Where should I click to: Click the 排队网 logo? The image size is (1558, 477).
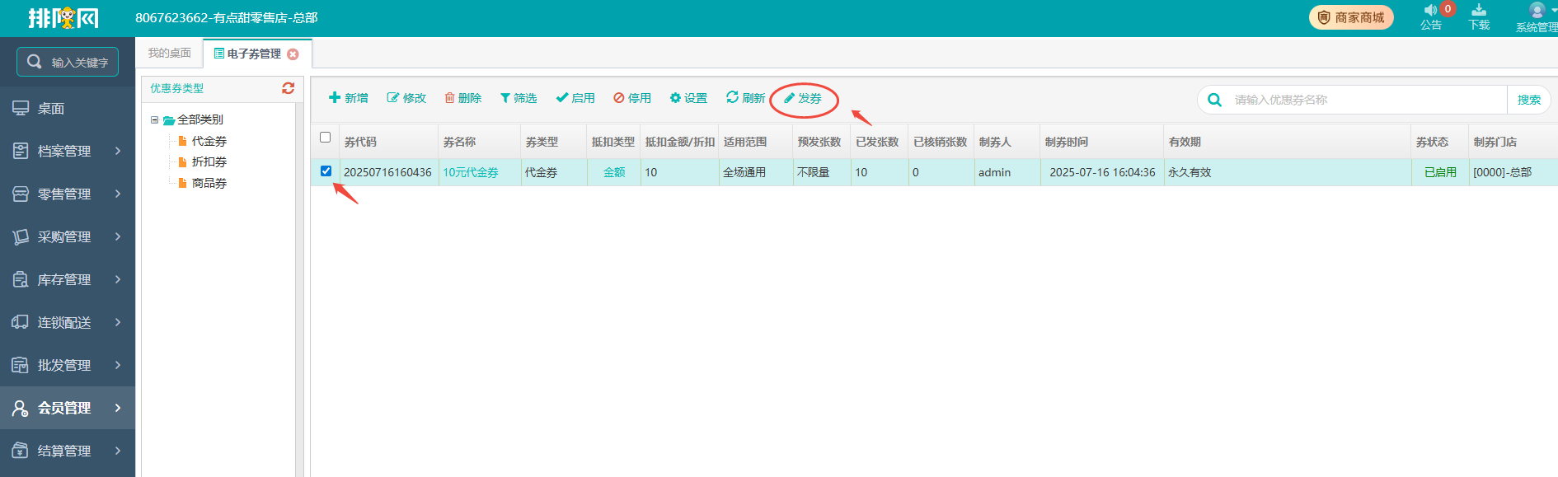[x=63, y=17]
